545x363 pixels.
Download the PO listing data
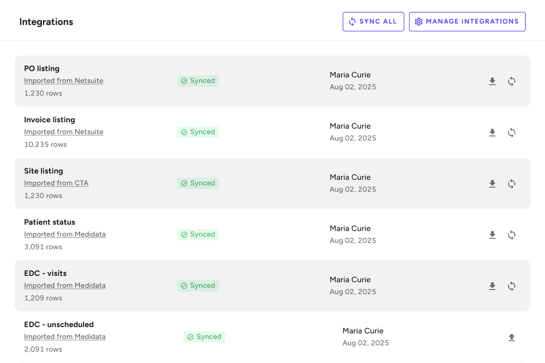point(492,81)
